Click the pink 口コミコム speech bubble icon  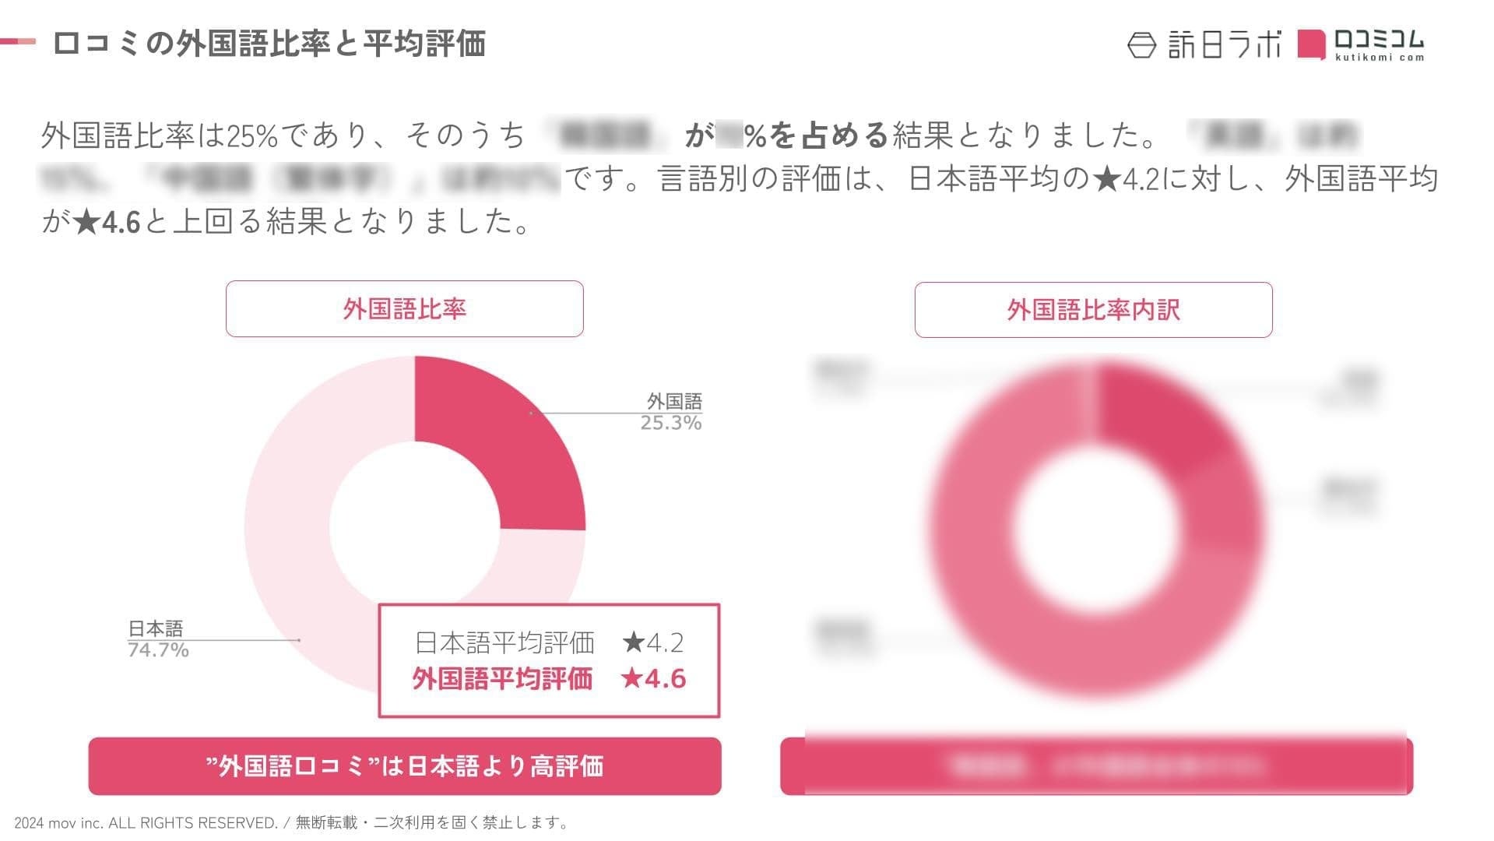click(x=1311, y=44)
